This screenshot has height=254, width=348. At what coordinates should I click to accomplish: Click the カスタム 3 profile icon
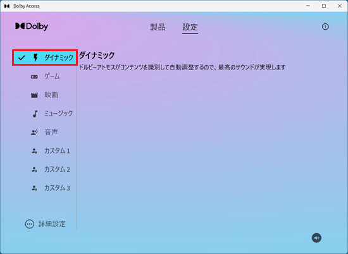pos(34,188)
